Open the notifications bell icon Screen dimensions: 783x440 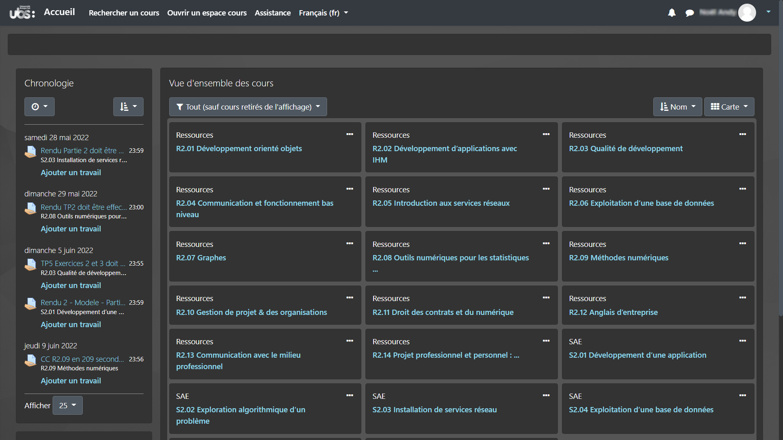pyautogui.click(x=672, y=13)
